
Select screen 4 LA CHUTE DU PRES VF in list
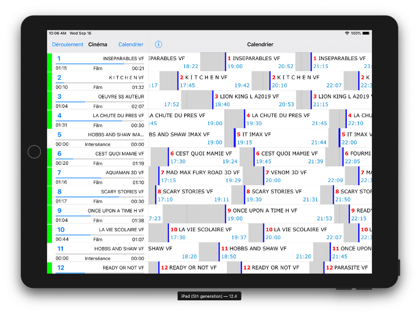point(98,119)
